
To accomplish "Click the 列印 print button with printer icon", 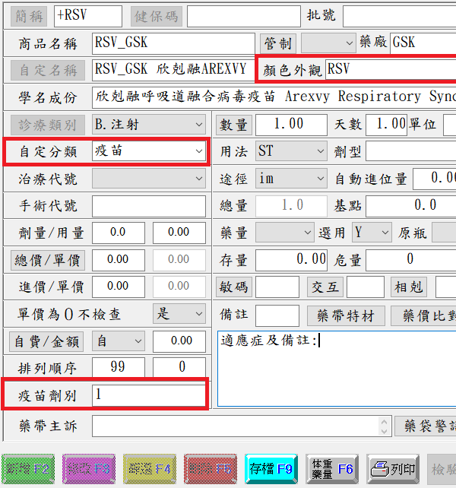I will 393,469.
